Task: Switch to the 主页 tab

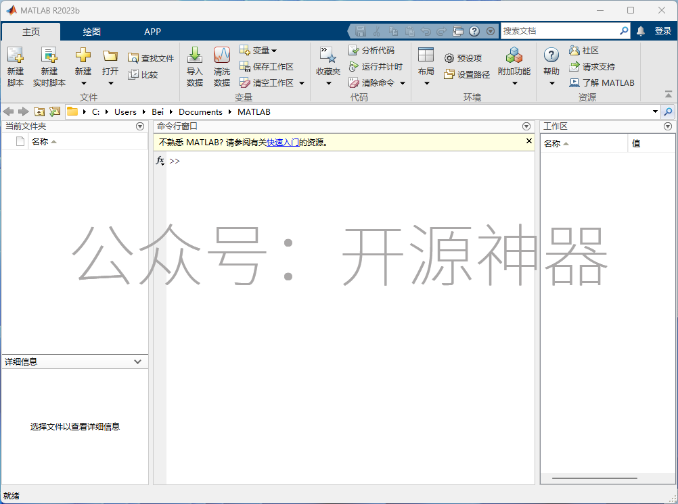Action: (x=31, y=32)
